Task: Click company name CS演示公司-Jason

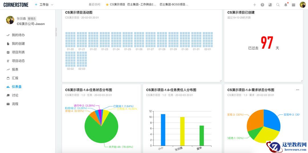Action: (31, 24)
